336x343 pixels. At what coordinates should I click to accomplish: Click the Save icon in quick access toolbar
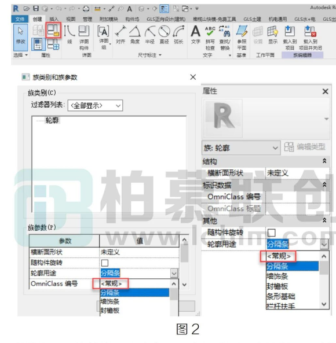pyautogui.click(x=36, y=9)
